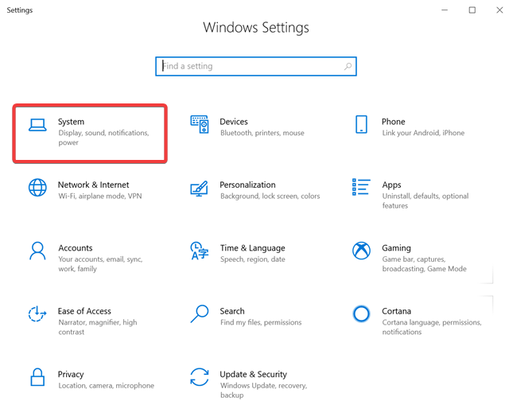Select the Phone icon
Screen dimensions: 513x401
361,124
